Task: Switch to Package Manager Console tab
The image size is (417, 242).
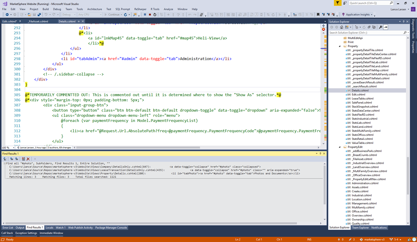Action: [111, 228]
